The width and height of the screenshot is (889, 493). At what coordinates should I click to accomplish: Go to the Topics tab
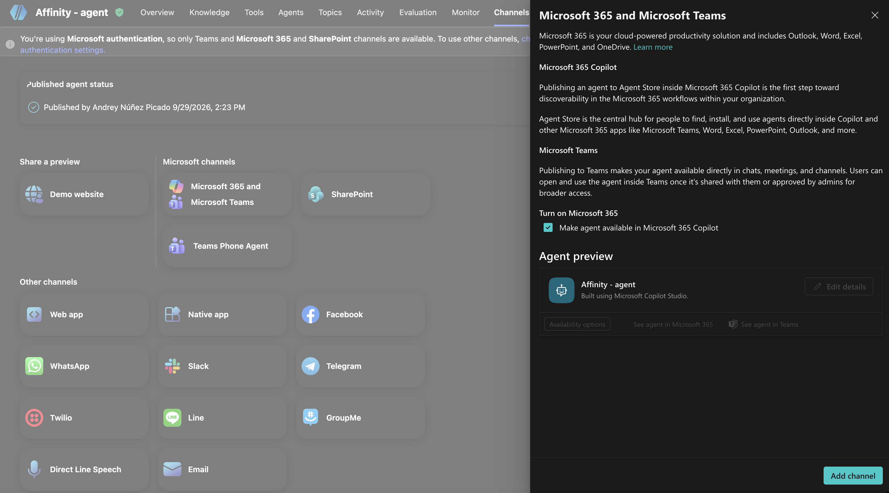pyautogui.click(x=330, y=12)
